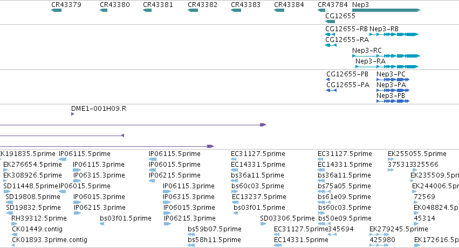Click the CG12655-RB transcript glyph

(x=330, y=34)
